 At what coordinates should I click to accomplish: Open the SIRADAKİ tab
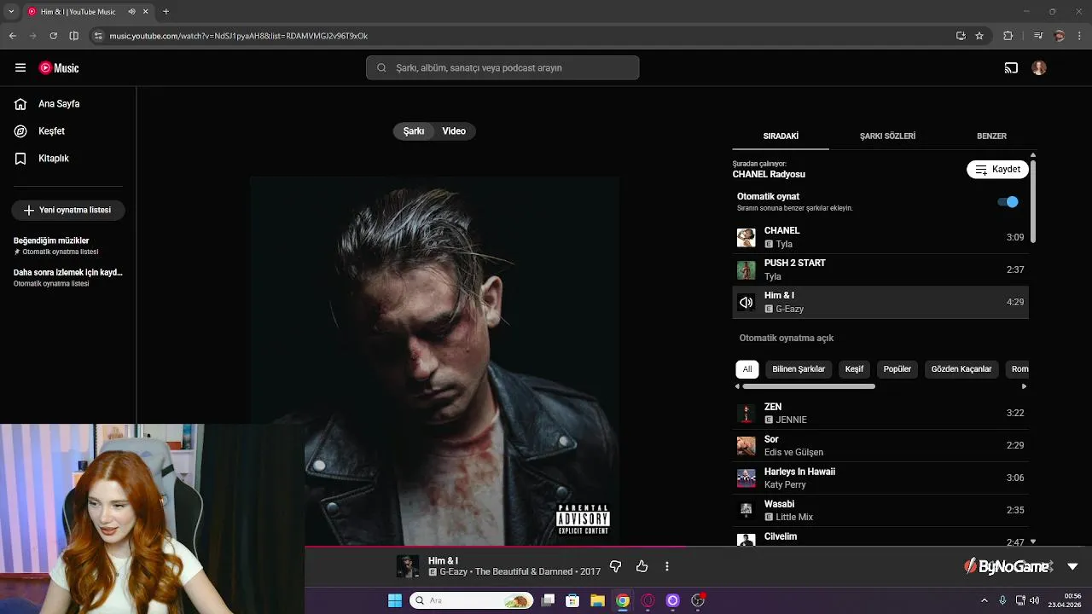pyautogui.click(x=781, y=136)
